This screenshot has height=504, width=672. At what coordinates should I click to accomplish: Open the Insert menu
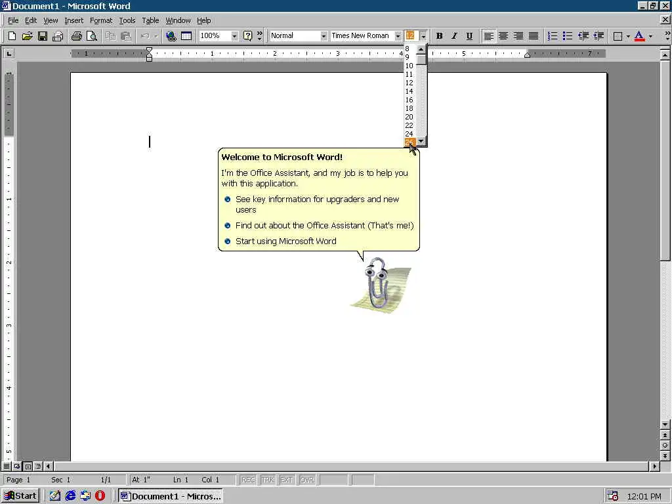tap(73, 20)
